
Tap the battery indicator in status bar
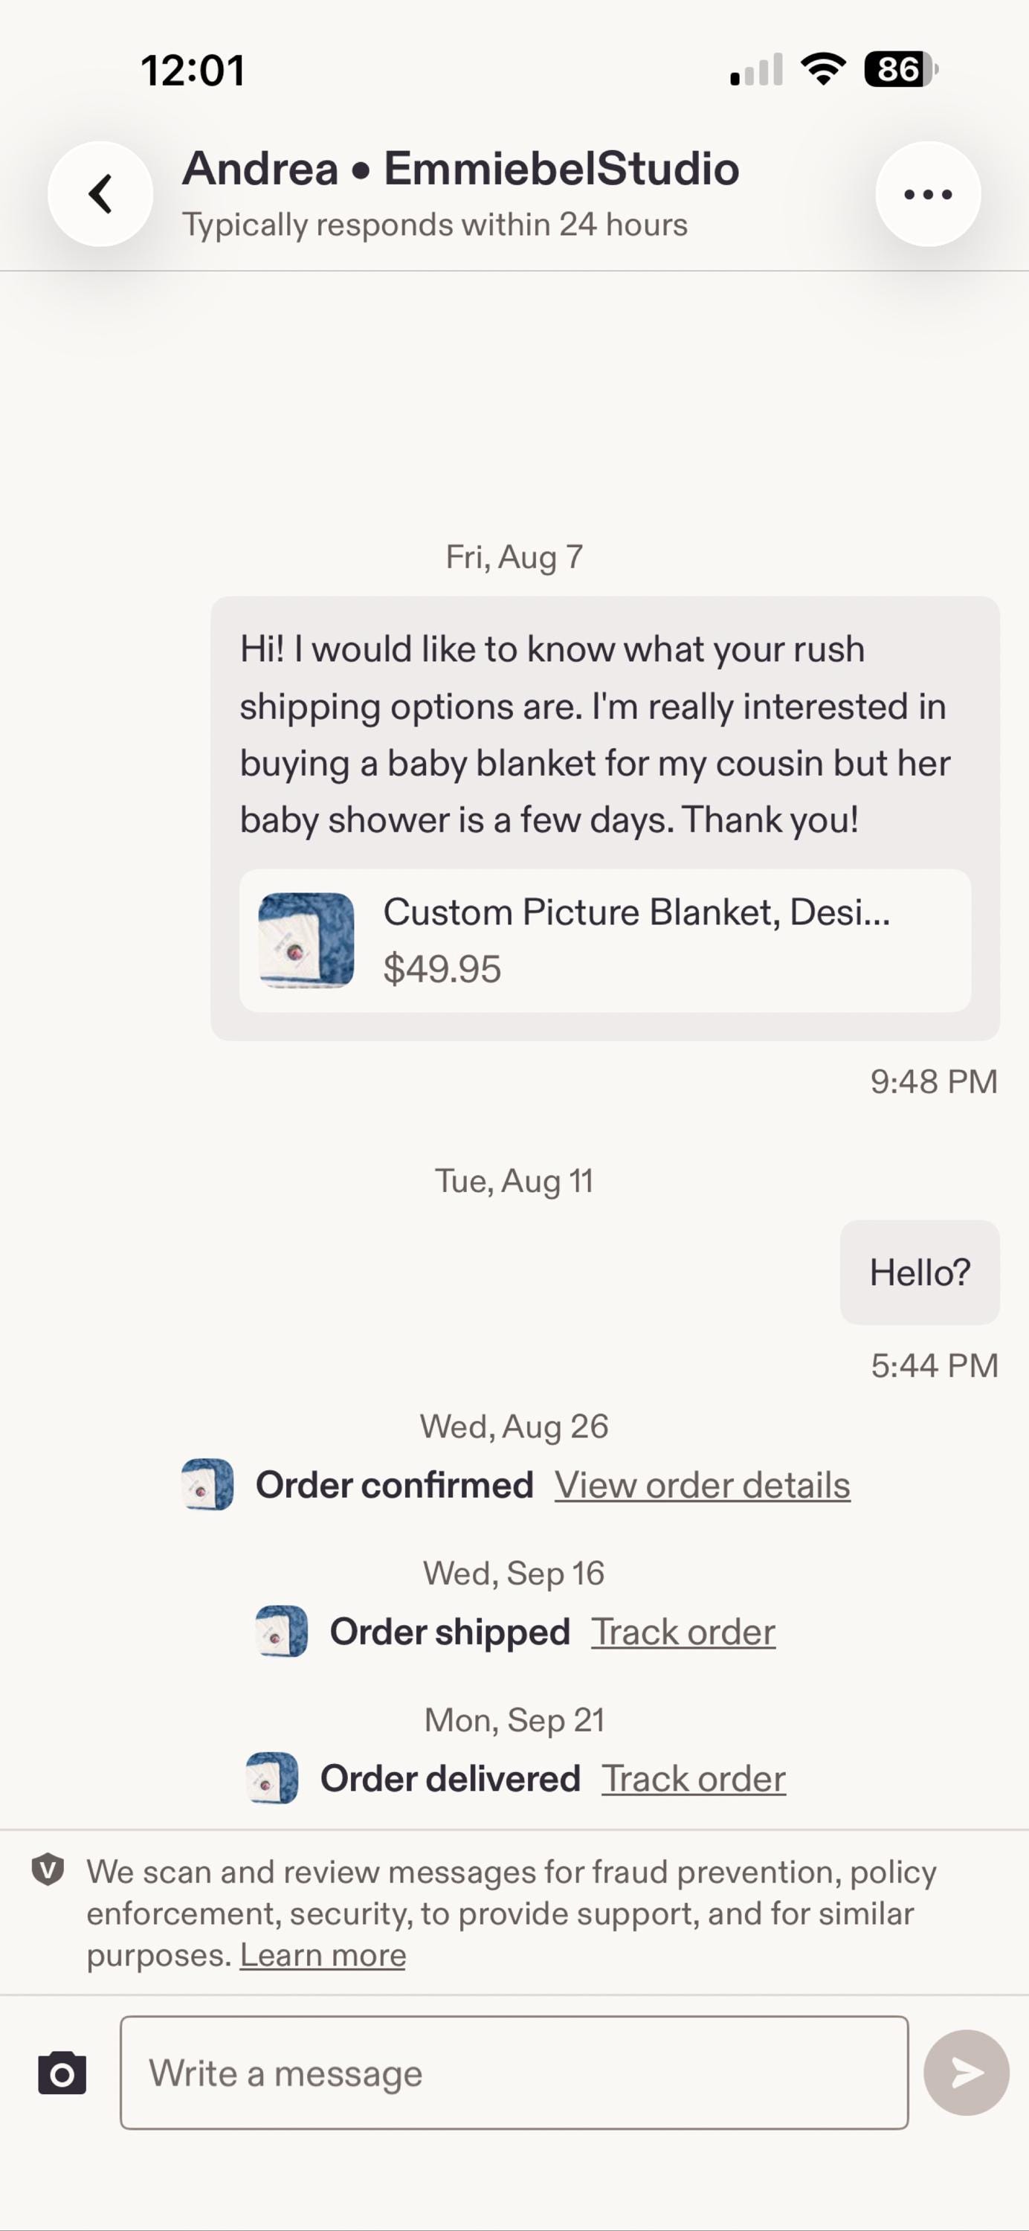pos(902,69)
